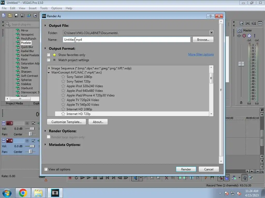Select the Zoom Edit tool icon
Image resolution: width=265 pixels, height=198 pixels.
coord(158,178)
